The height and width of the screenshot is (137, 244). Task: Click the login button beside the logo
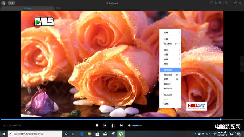click(12, 3)
